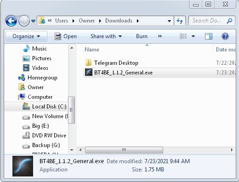Click the Backup (G:) drive icon
Image resolution: width=239 pixels, height=182 pixels.
point(26,147)
